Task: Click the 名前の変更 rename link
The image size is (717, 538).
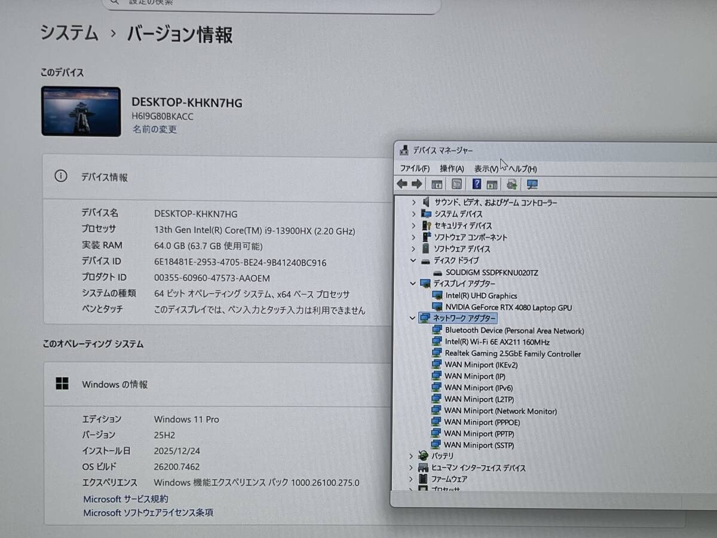Action: [x=154, y=129]
